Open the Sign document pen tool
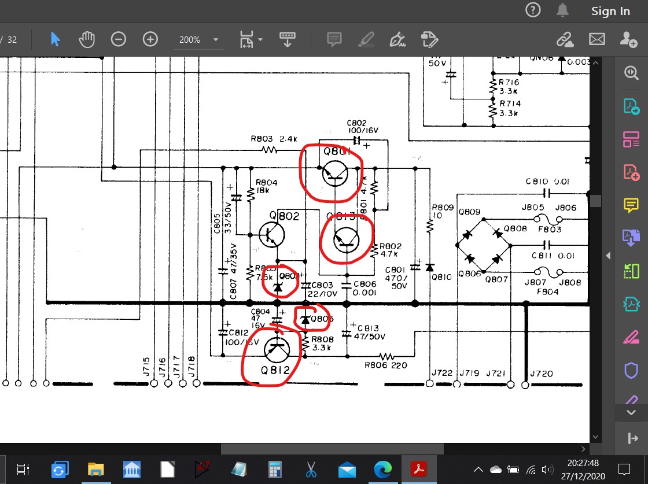 pos(397,40)
